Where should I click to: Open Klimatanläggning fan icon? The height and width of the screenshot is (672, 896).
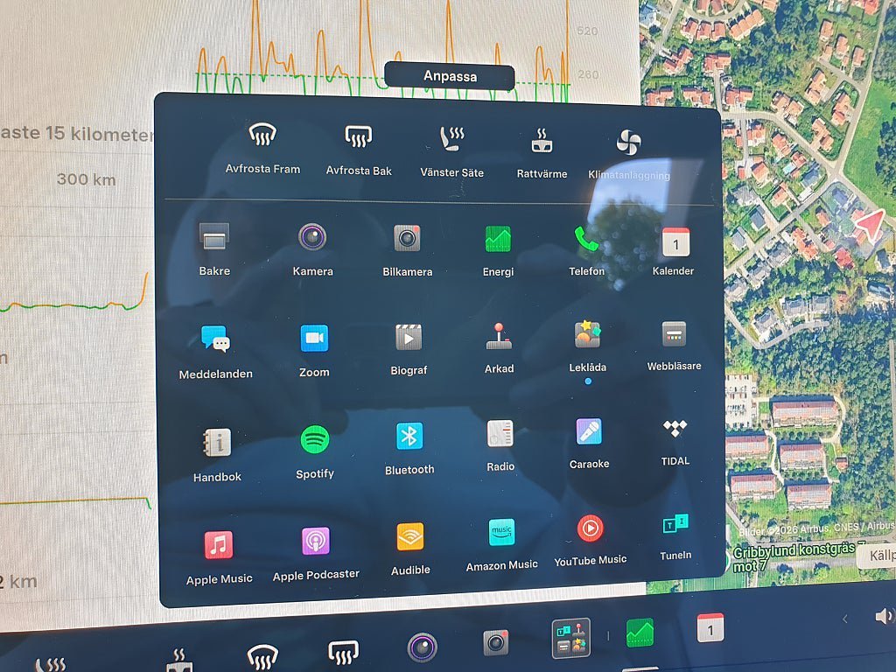pyautogui.click(x=628, y=143)
